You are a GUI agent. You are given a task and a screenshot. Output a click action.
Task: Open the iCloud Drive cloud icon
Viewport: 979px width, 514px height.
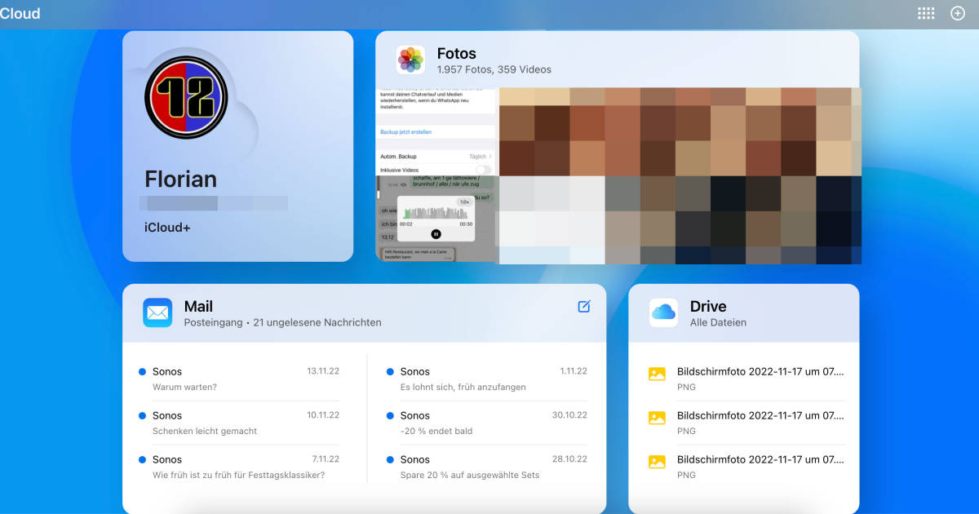tap(663, 312)
